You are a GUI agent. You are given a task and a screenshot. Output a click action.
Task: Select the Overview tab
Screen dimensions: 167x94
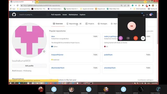pos(58,24)
